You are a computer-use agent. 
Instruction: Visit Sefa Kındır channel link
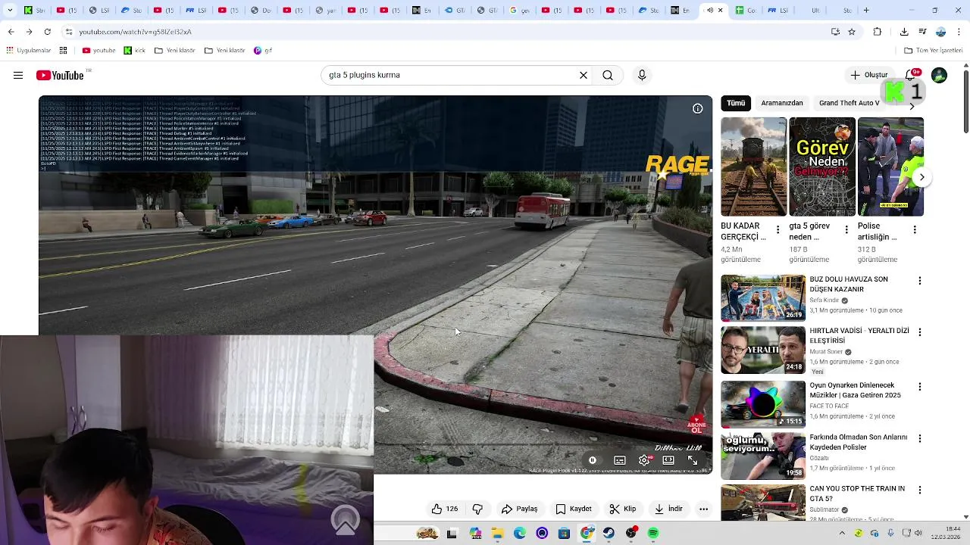(824, 301)
